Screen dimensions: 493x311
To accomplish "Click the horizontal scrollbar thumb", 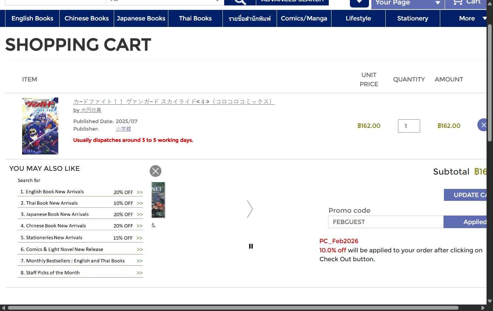I will click(233, 308).
